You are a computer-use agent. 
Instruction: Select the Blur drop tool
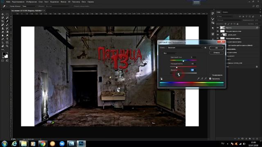click(x=3, y=36)
